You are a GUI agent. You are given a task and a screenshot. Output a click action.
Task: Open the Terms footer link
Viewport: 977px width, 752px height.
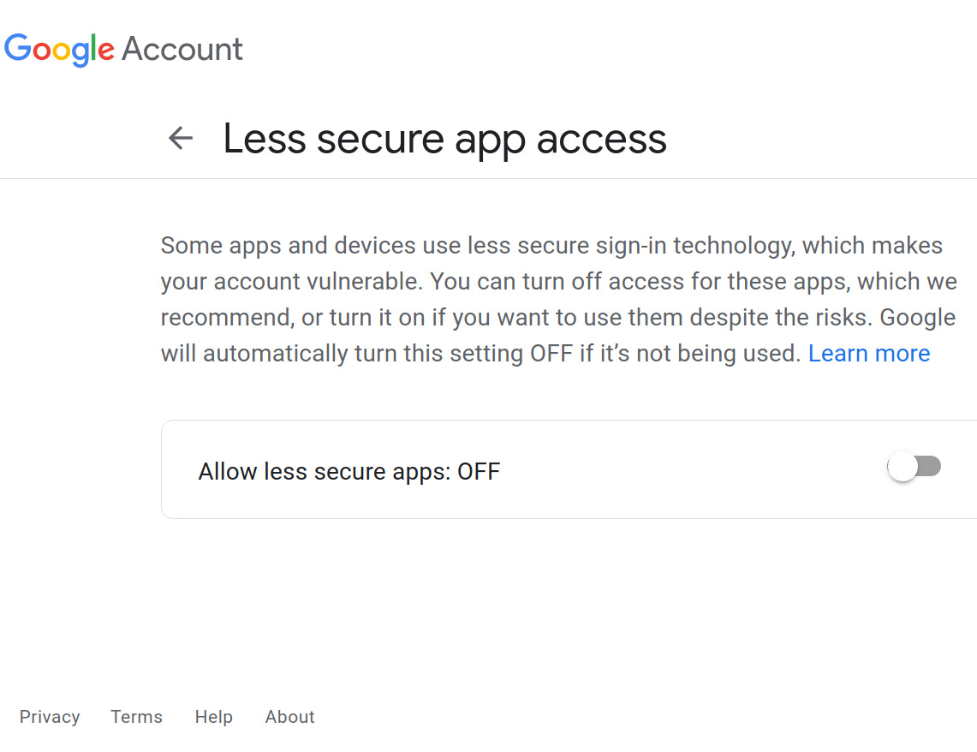point(136,717)
